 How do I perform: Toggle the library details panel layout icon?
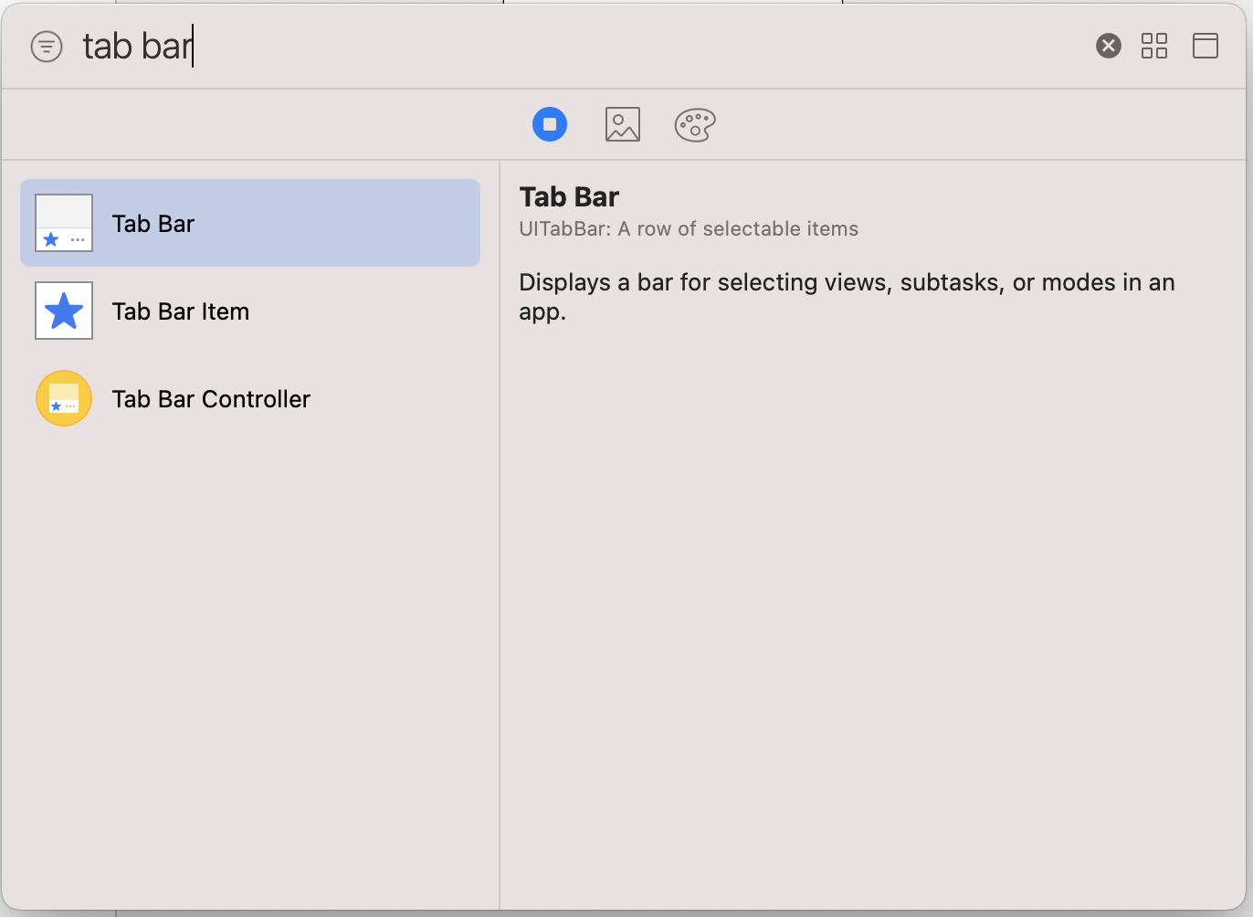(1206, 46)
